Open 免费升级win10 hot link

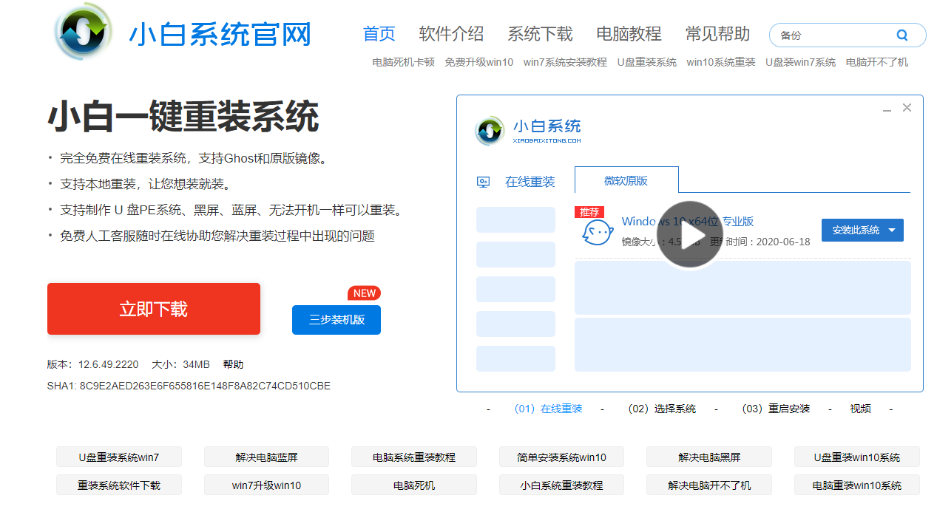coord(479,62)
